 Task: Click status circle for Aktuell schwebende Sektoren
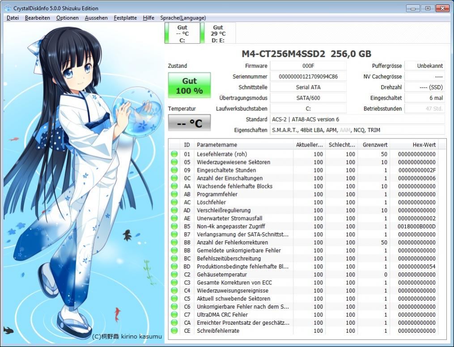174,298
